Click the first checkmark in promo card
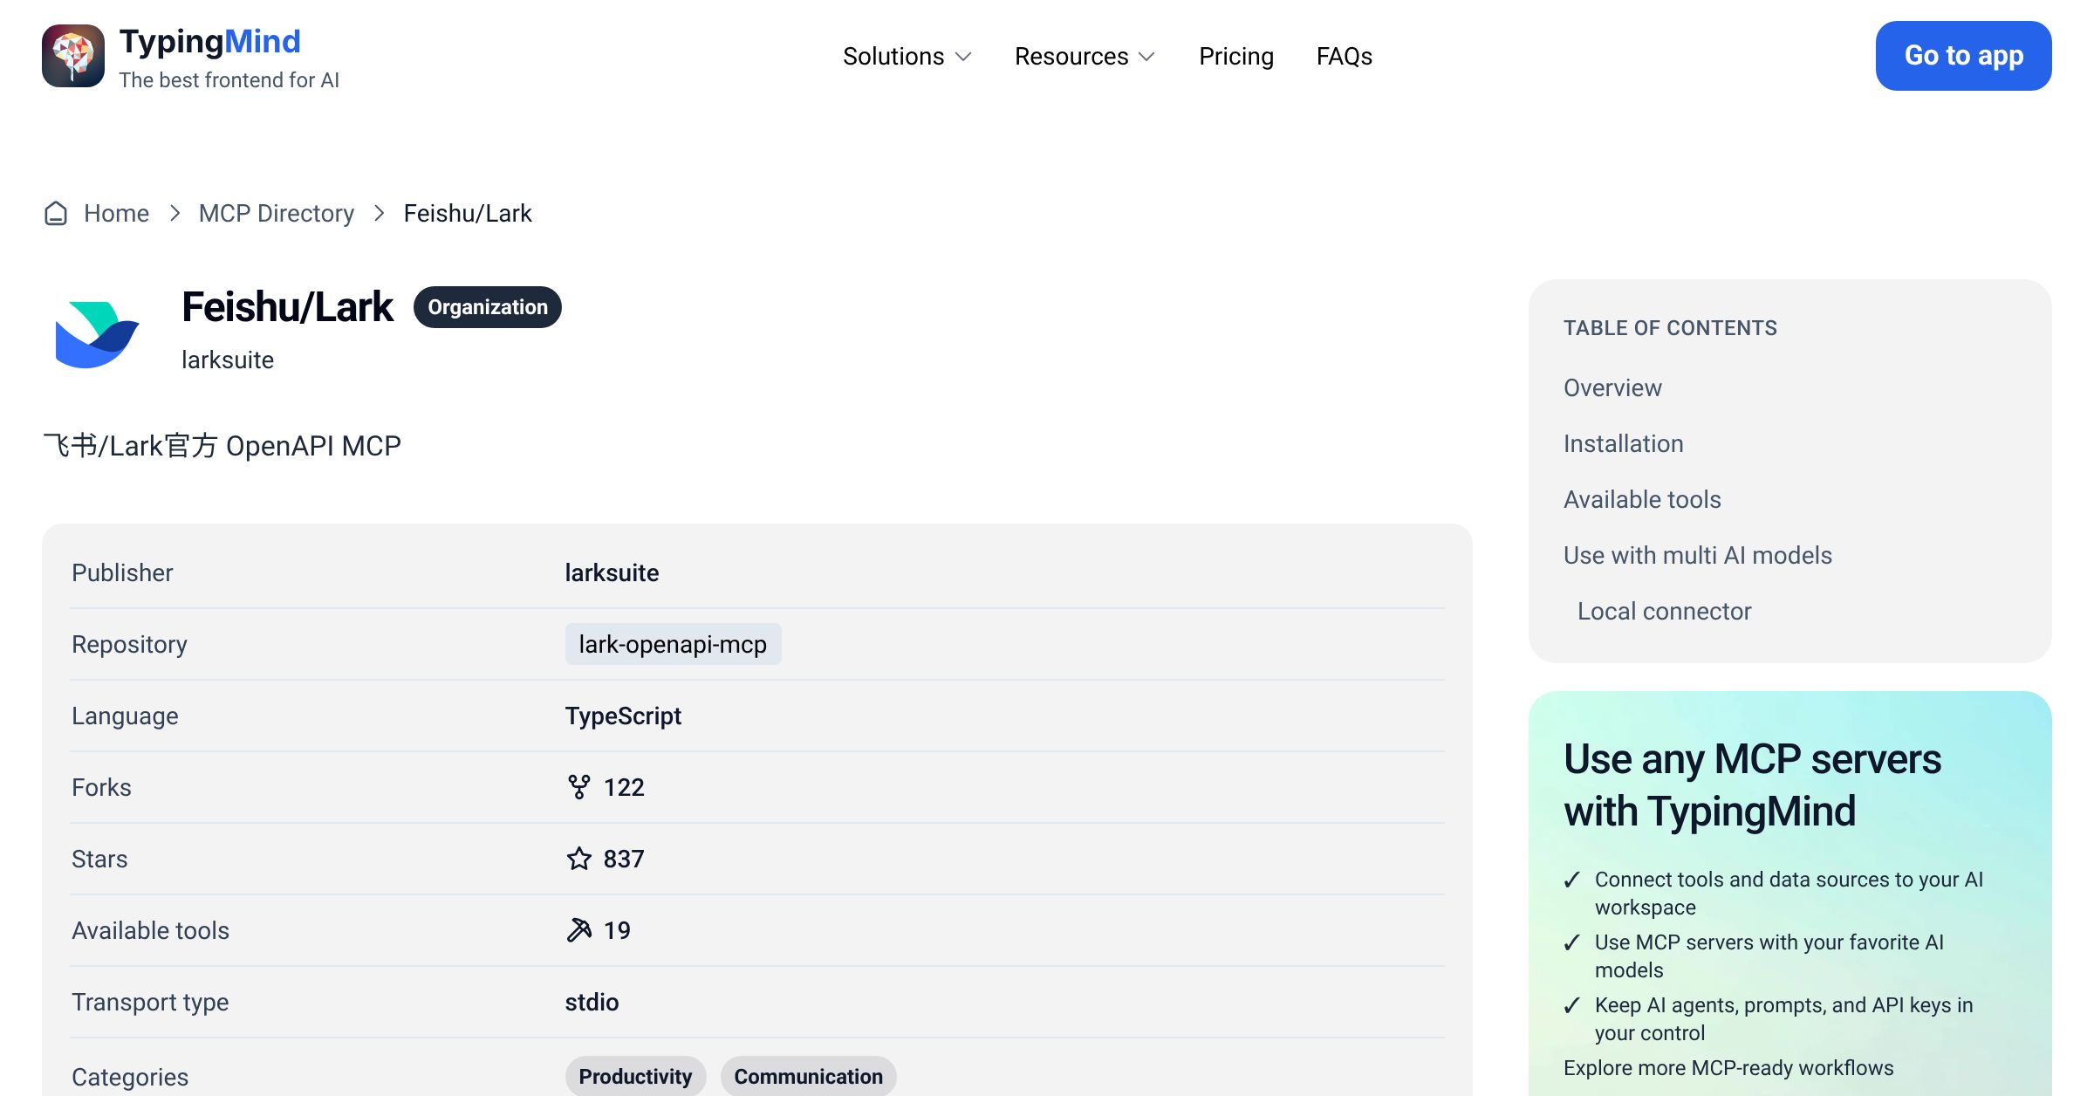The width and height of the screenshot is (2094, 1096). (1572, 880)
